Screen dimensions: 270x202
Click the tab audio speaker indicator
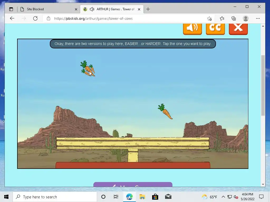92,9
